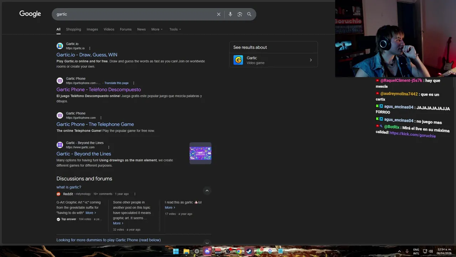This screenshot has width=456, height=257.
Task: Open three-dot menu next to www.gartic.com URL
Action: 109,147
